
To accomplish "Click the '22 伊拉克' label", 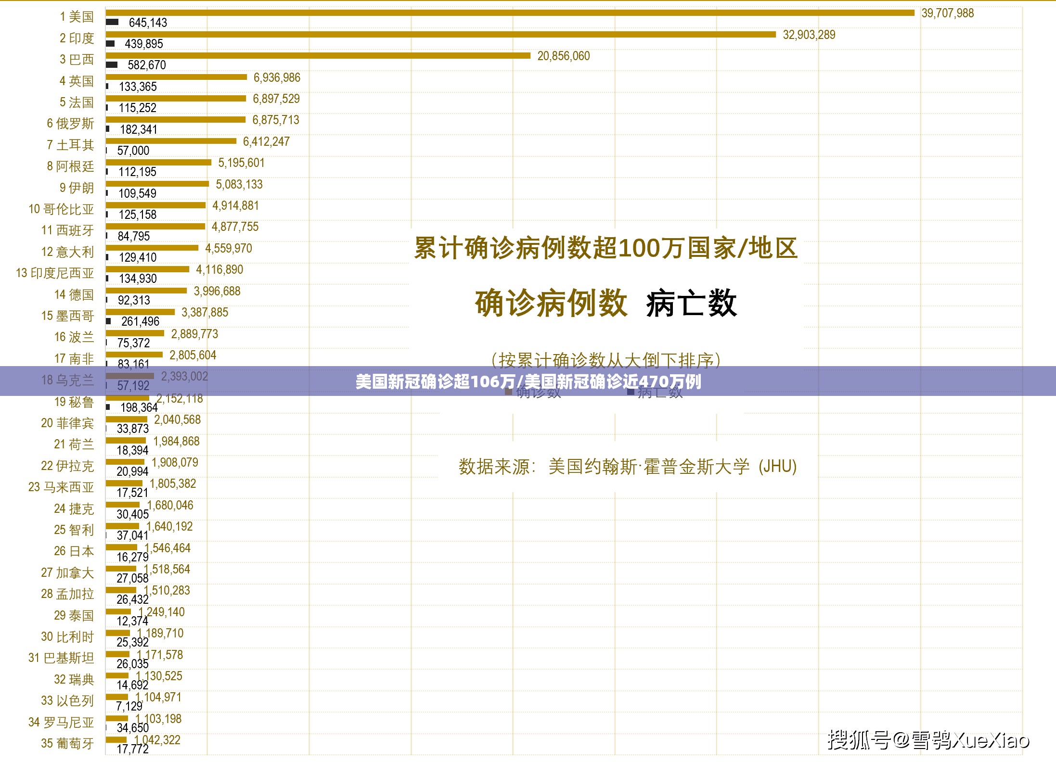I will pos(67,465).
